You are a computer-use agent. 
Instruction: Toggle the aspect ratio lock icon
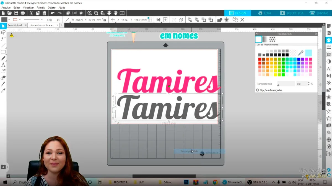tap(104, 20)
